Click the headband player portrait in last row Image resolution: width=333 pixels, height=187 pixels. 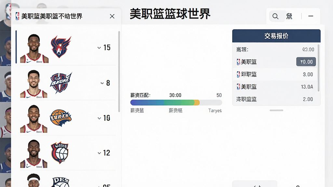(x=33, y=181)
